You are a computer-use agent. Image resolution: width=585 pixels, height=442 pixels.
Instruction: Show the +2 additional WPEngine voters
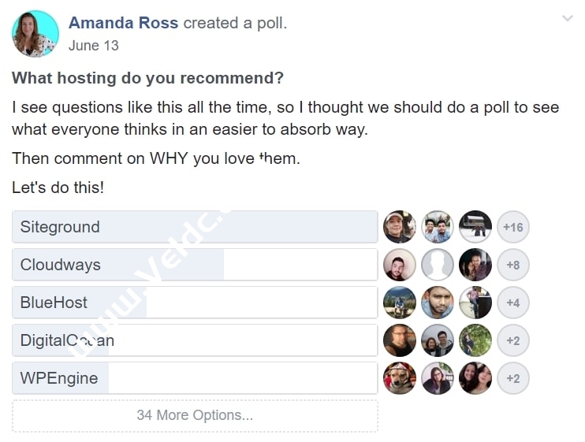[x=513, y=378]
